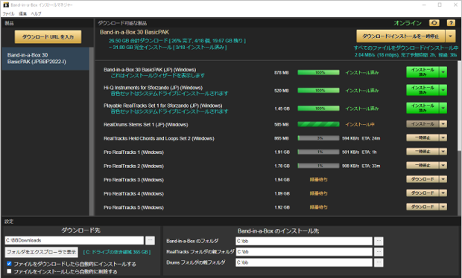Open the dropdown arrow beside the pause all downloads button

pos(450,36)
